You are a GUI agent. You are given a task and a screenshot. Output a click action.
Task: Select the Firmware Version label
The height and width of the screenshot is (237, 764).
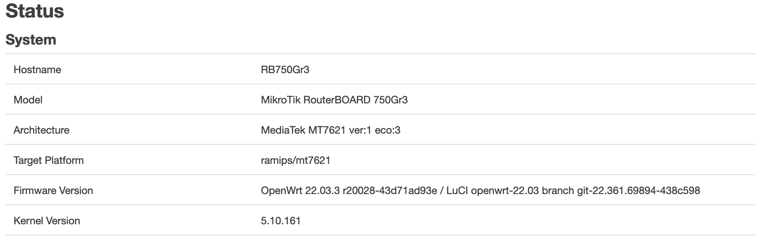point(53,190)
